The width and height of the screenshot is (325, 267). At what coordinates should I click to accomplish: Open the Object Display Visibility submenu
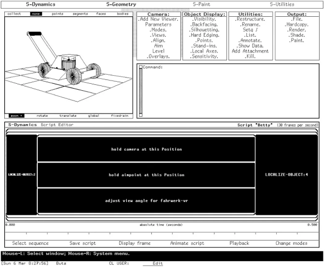tap(204, 19)
